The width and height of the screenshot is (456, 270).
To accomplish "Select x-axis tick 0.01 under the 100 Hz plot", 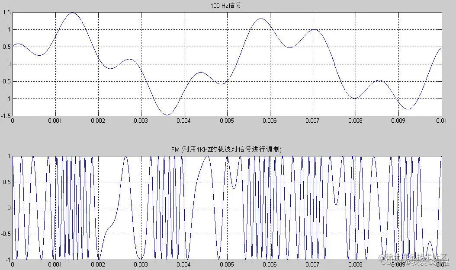I will pos(441,121).
